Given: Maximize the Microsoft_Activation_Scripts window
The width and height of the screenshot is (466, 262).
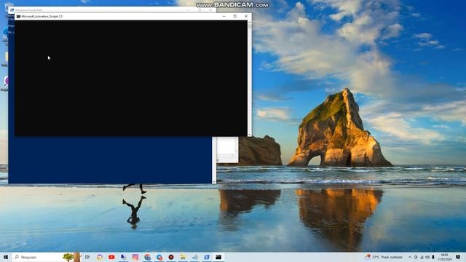Looking at the screenshot, I should point(234,16).
